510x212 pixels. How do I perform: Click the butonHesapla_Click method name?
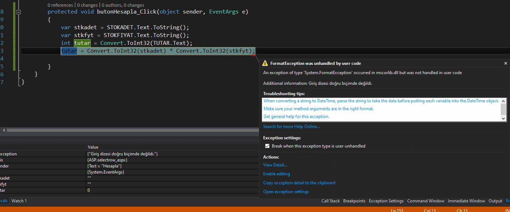click(x=126, y=12)
